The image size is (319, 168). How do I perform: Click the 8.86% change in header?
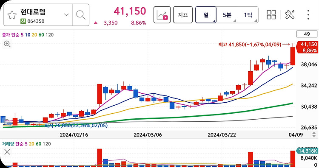click(x=139, y=23)
